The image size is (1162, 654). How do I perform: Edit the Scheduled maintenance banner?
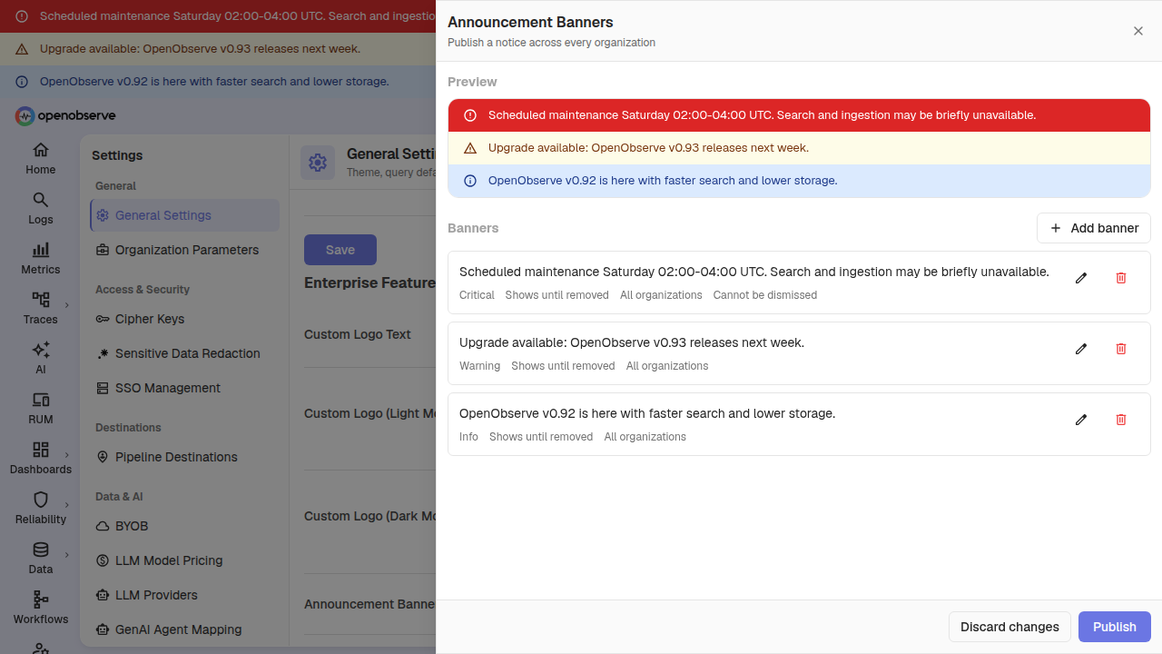pyautogui.click(x=1081, y=278)
